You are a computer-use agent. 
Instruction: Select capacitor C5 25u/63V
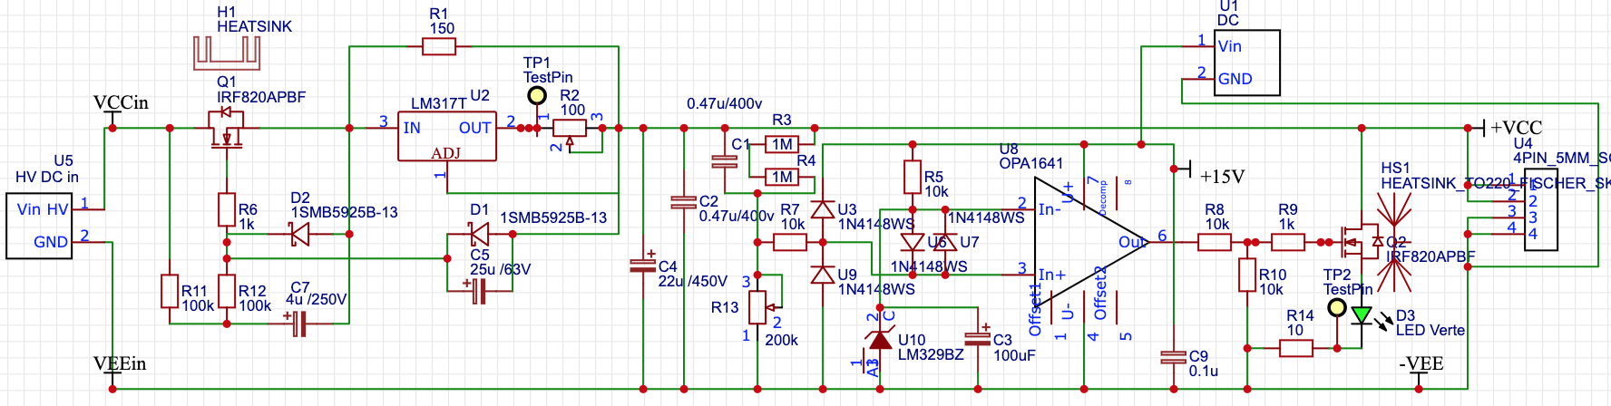(x=477, y=291)
